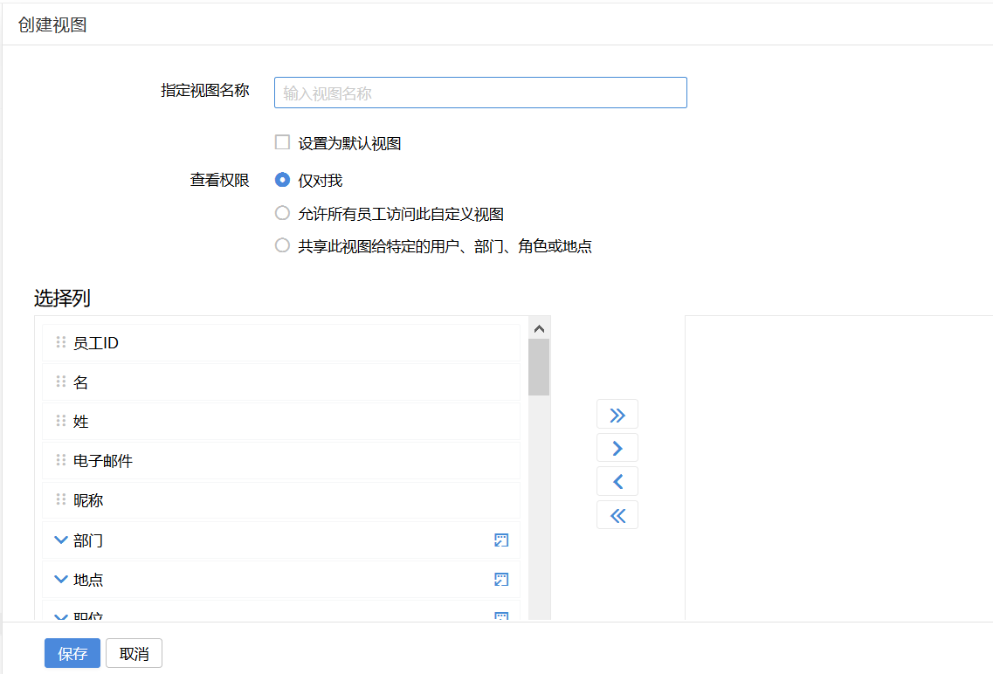Expand the 职位 field group
The width and height of the screenshot is (993, 674).
pyautogui.click(x=61, y=616)
